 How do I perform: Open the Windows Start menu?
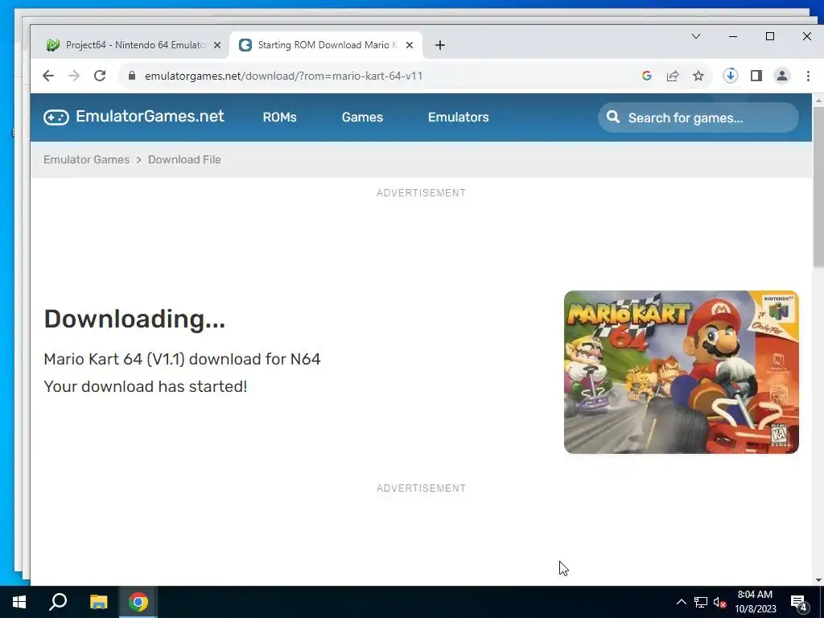[19, 602]
